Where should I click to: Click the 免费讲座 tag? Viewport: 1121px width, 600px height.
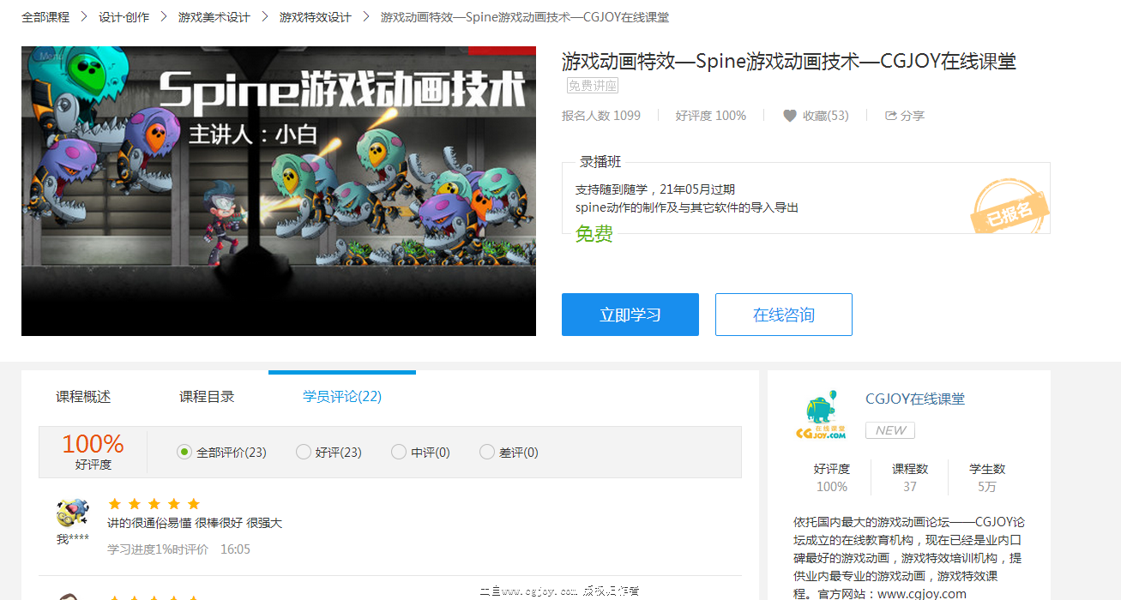[593, 86]
